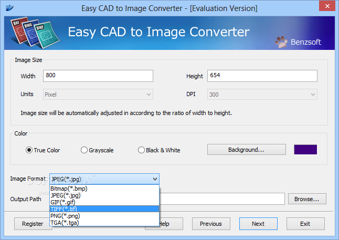
Task: Click the purple background color swatch
Action: coord(305,150)
